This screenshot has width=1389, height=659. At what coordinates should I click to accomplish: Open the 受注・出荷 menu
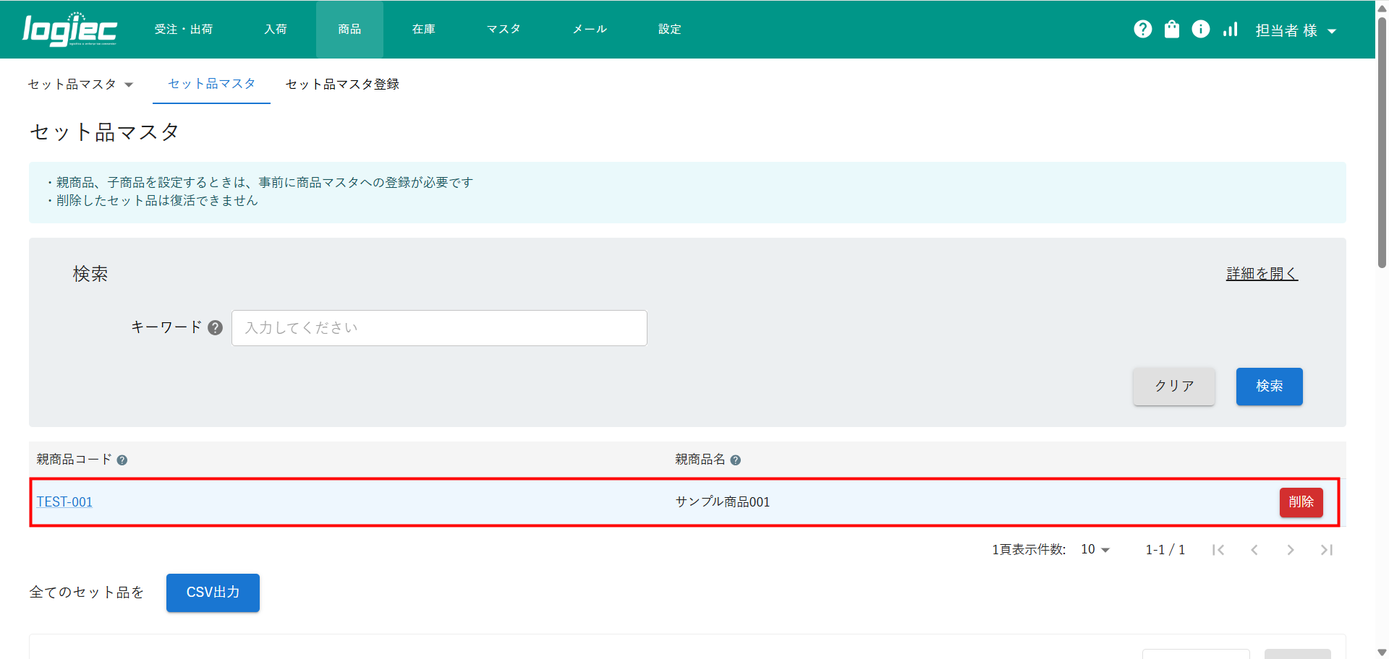tap(184, 30)
